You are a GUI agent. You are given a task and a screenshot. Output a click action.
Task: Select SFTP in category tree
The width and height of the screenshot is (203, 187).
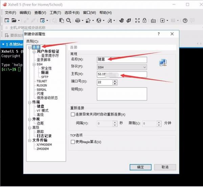tap(45, 77)
